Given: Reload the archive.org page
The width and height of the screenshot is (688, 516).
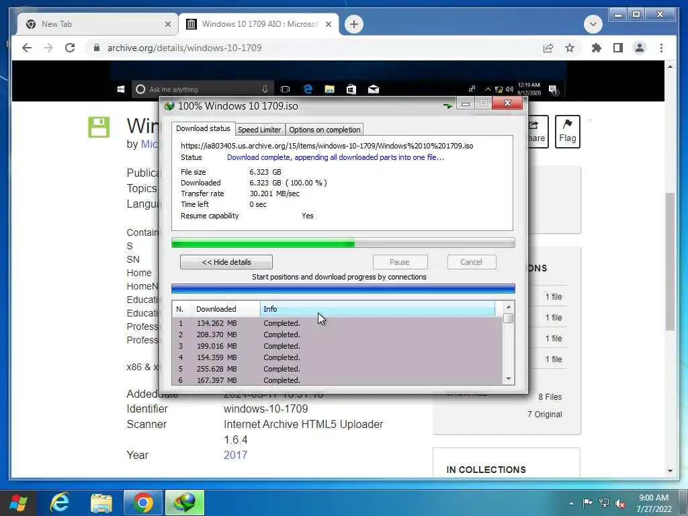Looking at the screenshot, I should [x=70, y=48].
